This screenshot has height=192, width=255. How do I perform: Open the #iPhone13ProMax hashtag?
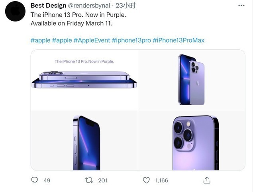178,40
